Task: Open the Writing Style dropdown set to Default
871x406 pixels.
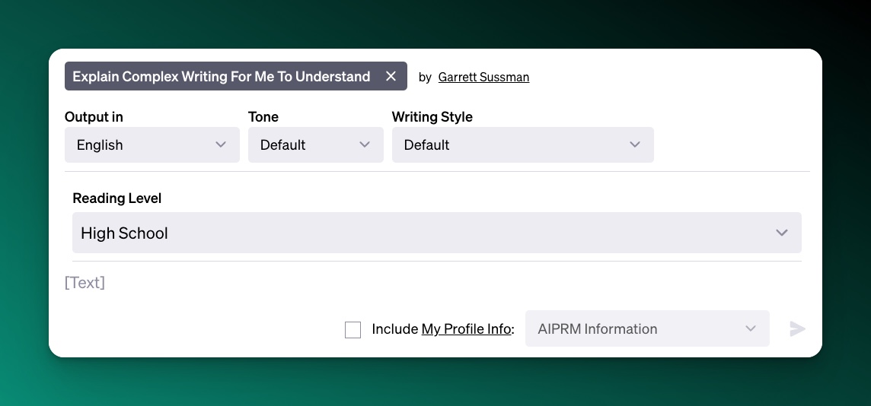Action: pos(510,144)
